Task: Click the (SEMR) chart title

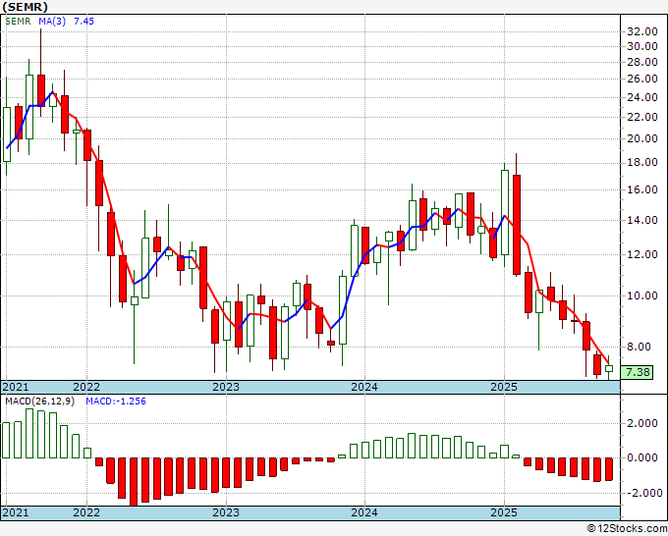Action: pos(26,7)
